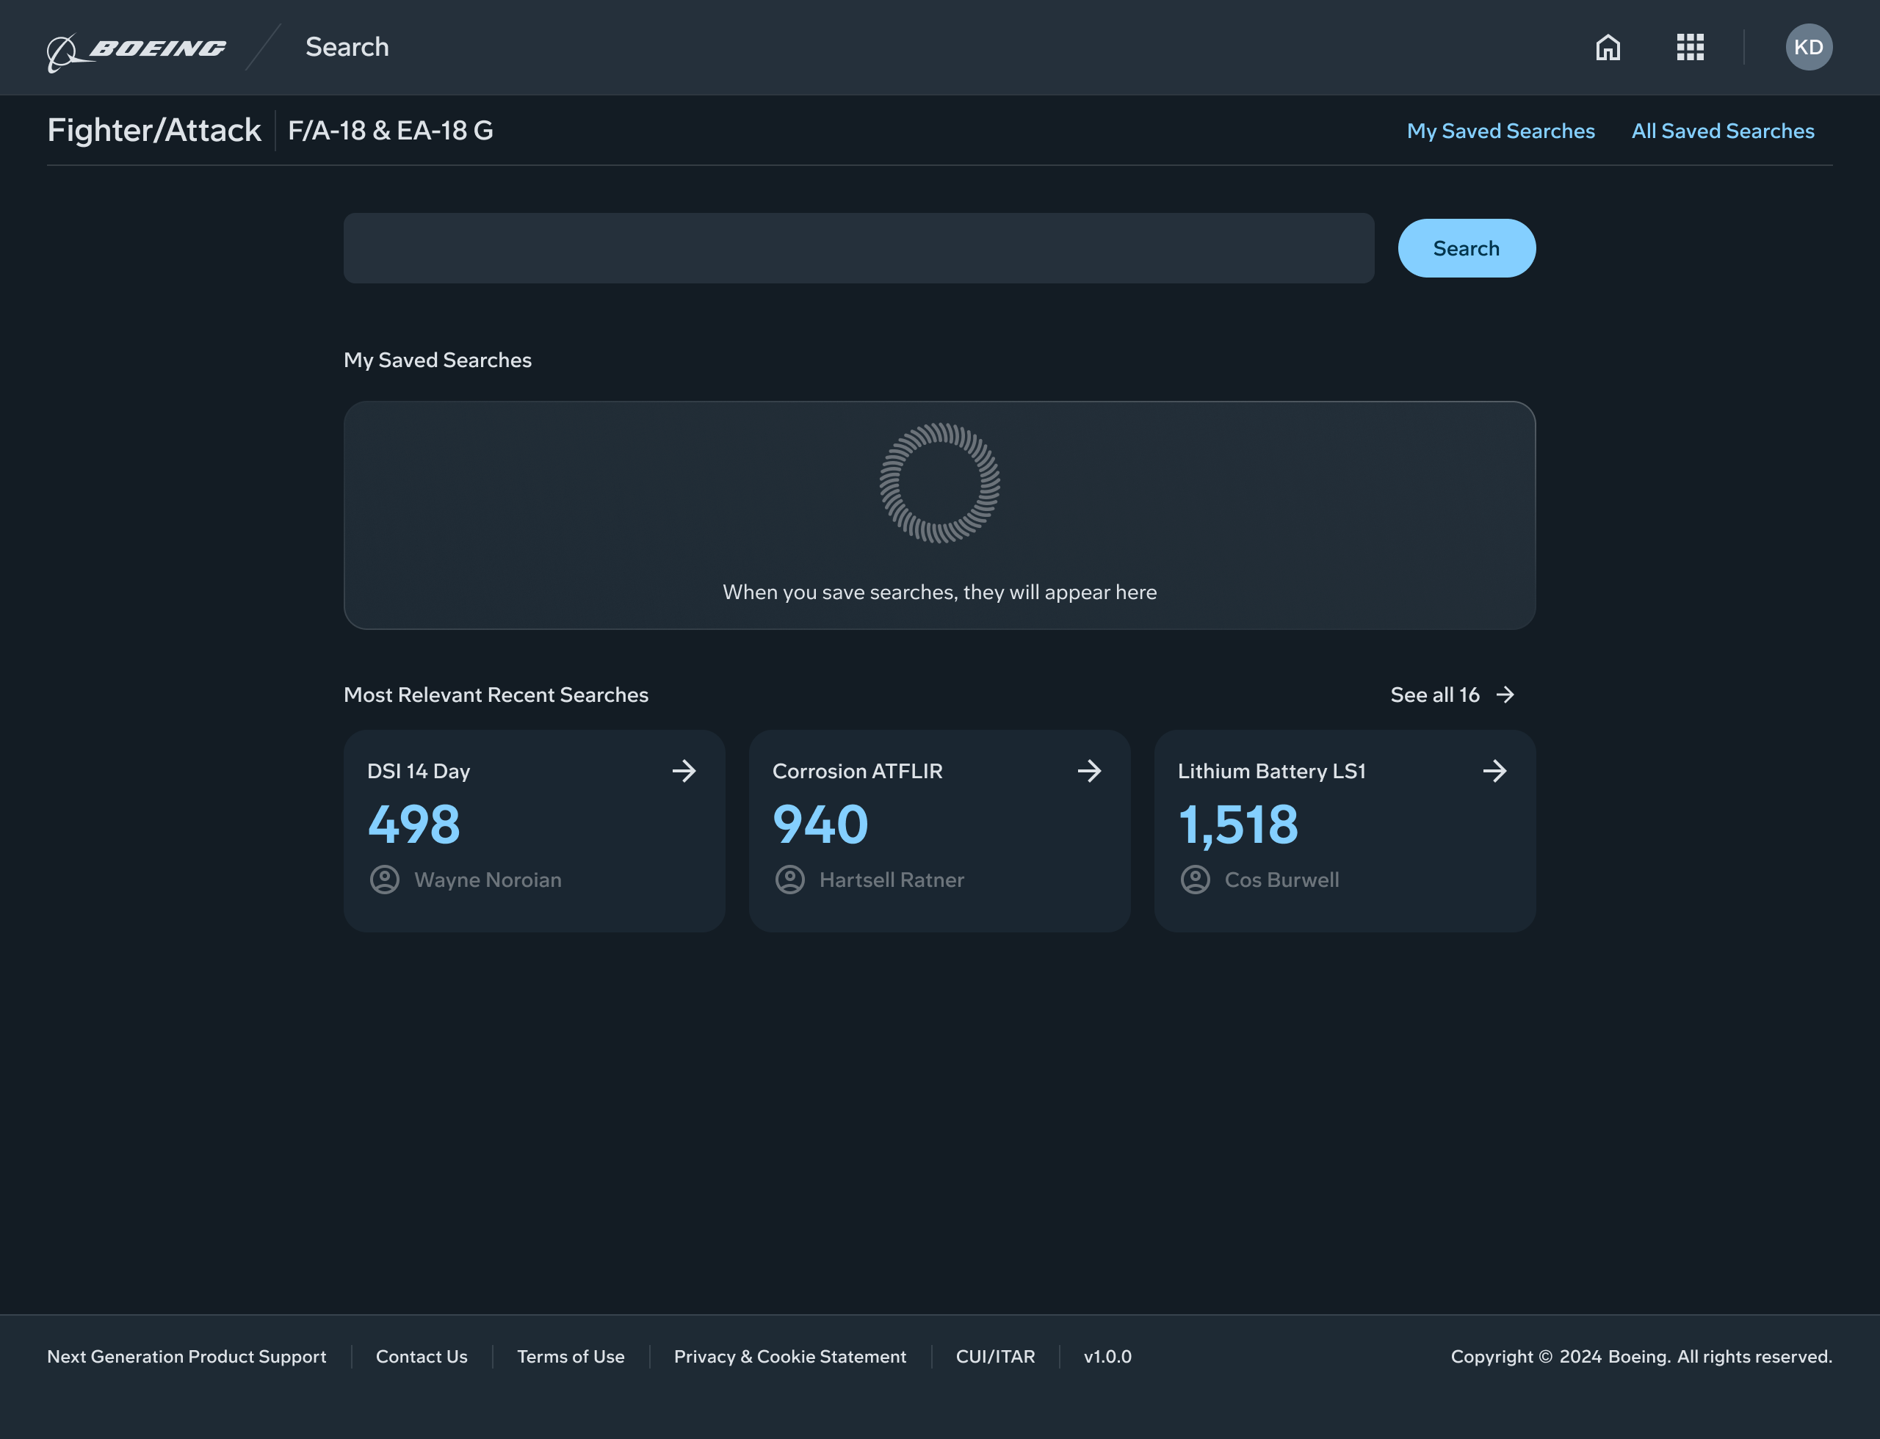1880x1439 pixels.
Task: Click the Lithium Battery LS1 card title
Action: 1272,771
